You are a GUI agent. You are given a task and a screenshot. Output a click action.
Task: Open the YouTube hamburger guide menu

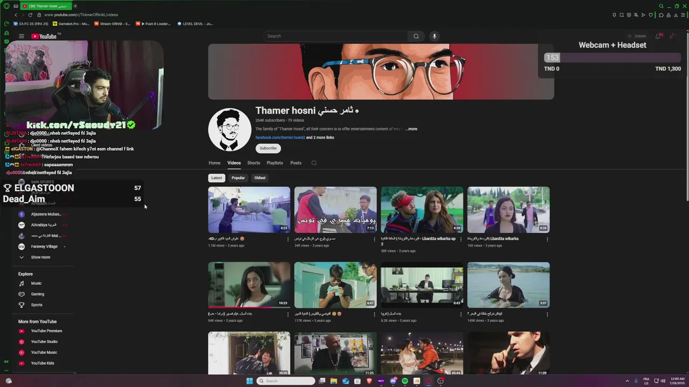pos(22,37)
